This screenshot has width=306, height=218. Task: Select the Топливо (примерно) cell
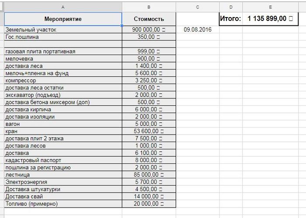coord(63,204)
